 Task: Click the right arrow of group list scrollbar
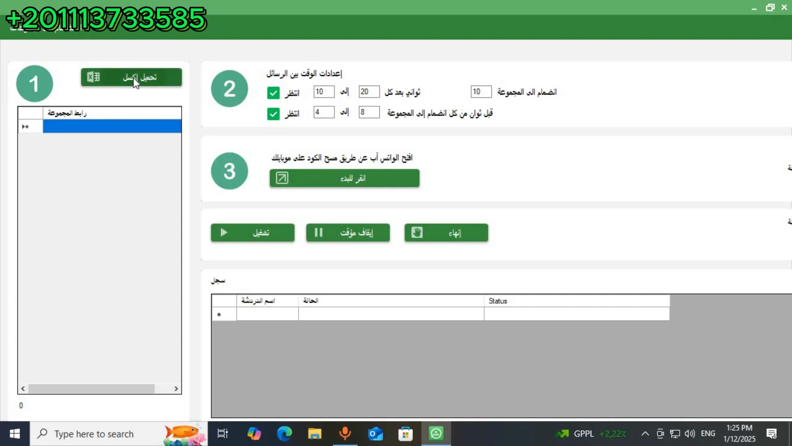tap(176, 389)
